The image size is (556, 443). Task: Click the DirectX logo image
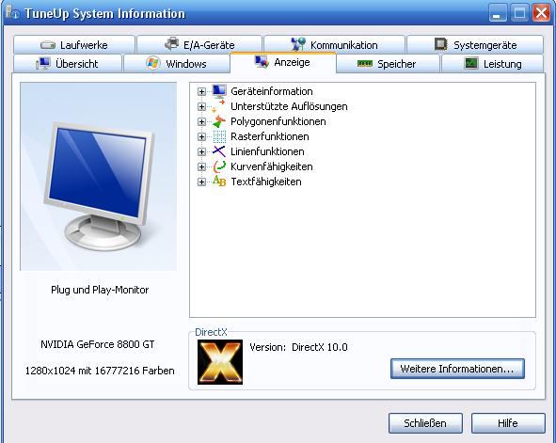pos(220,362)
